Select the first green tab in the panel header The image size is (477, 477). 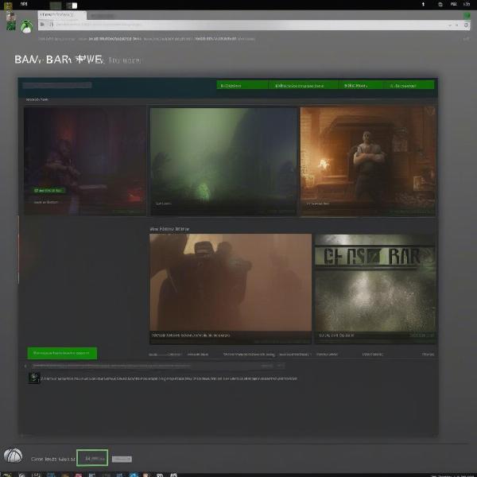[242, 85]
